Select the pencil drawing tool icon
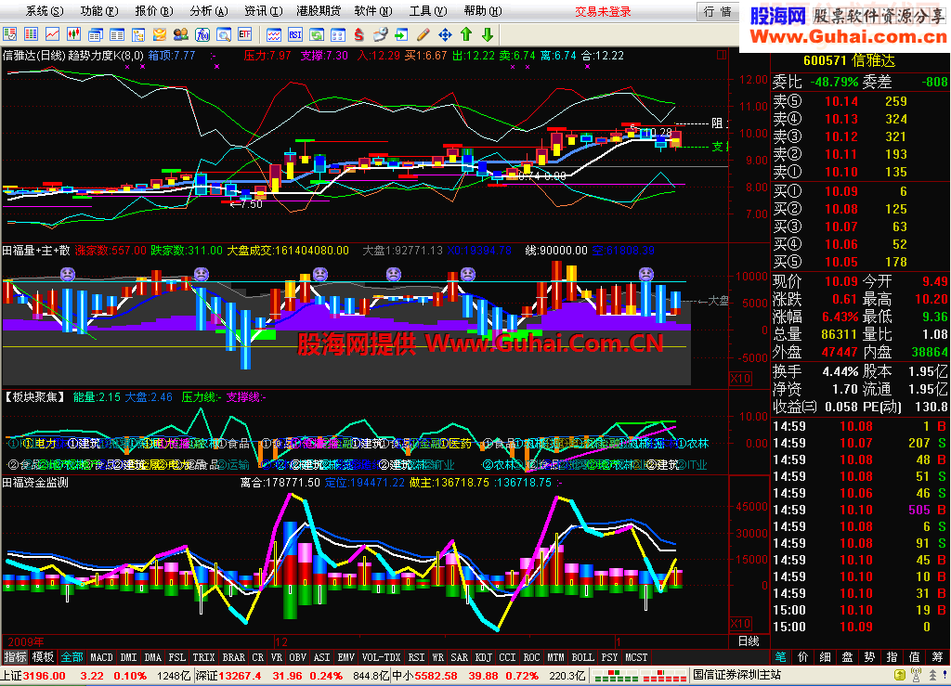 point(423,34)
